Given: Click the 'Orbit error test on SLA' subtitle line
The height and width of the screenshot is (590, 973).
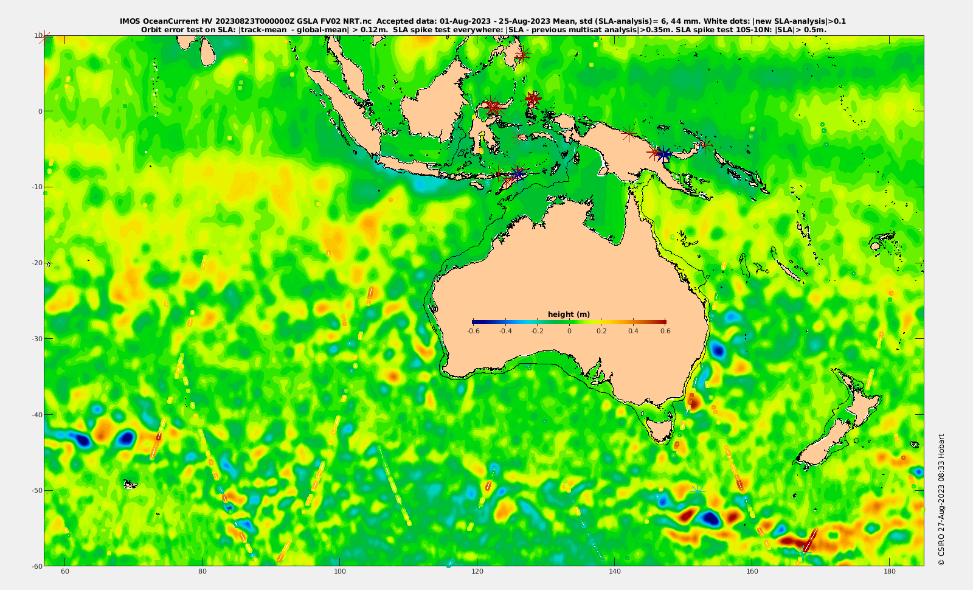Looking at the screenshot, I should pyautogui.click(x=483, y=29).
